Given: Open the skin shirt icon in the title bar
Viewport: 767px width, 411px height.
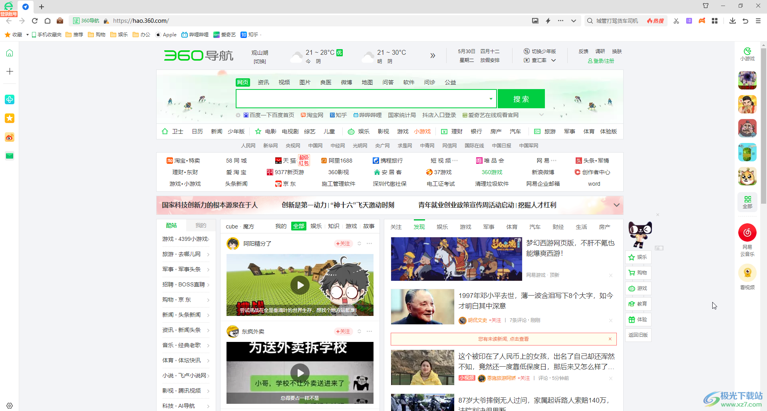Looking at the screenshot, I should 705,6.
